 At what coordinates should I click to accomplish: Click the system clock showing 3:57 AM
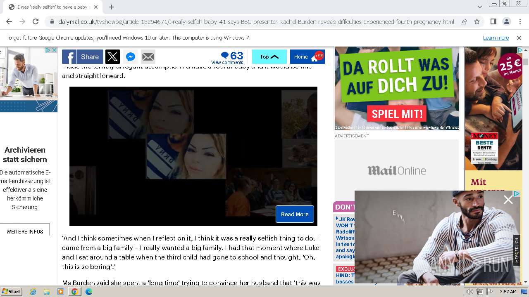point(508,292)
